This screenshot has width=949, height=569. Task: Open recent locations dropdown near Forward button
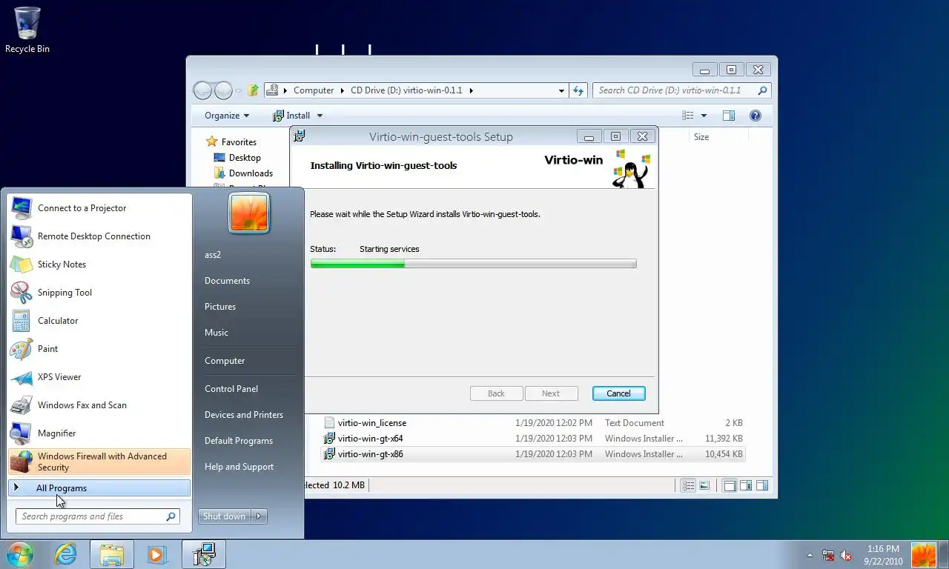[x=239, y=91]
